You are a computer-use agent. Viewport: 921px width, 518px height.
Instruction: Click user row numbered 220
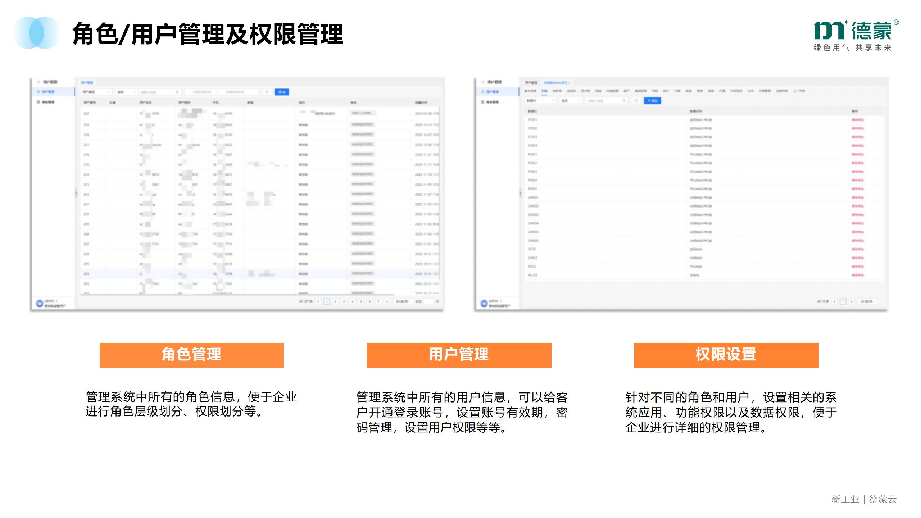coord(259,113)
